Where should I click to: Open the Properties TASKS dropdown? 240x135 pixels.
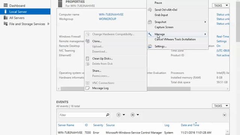[x=221, y=6]
